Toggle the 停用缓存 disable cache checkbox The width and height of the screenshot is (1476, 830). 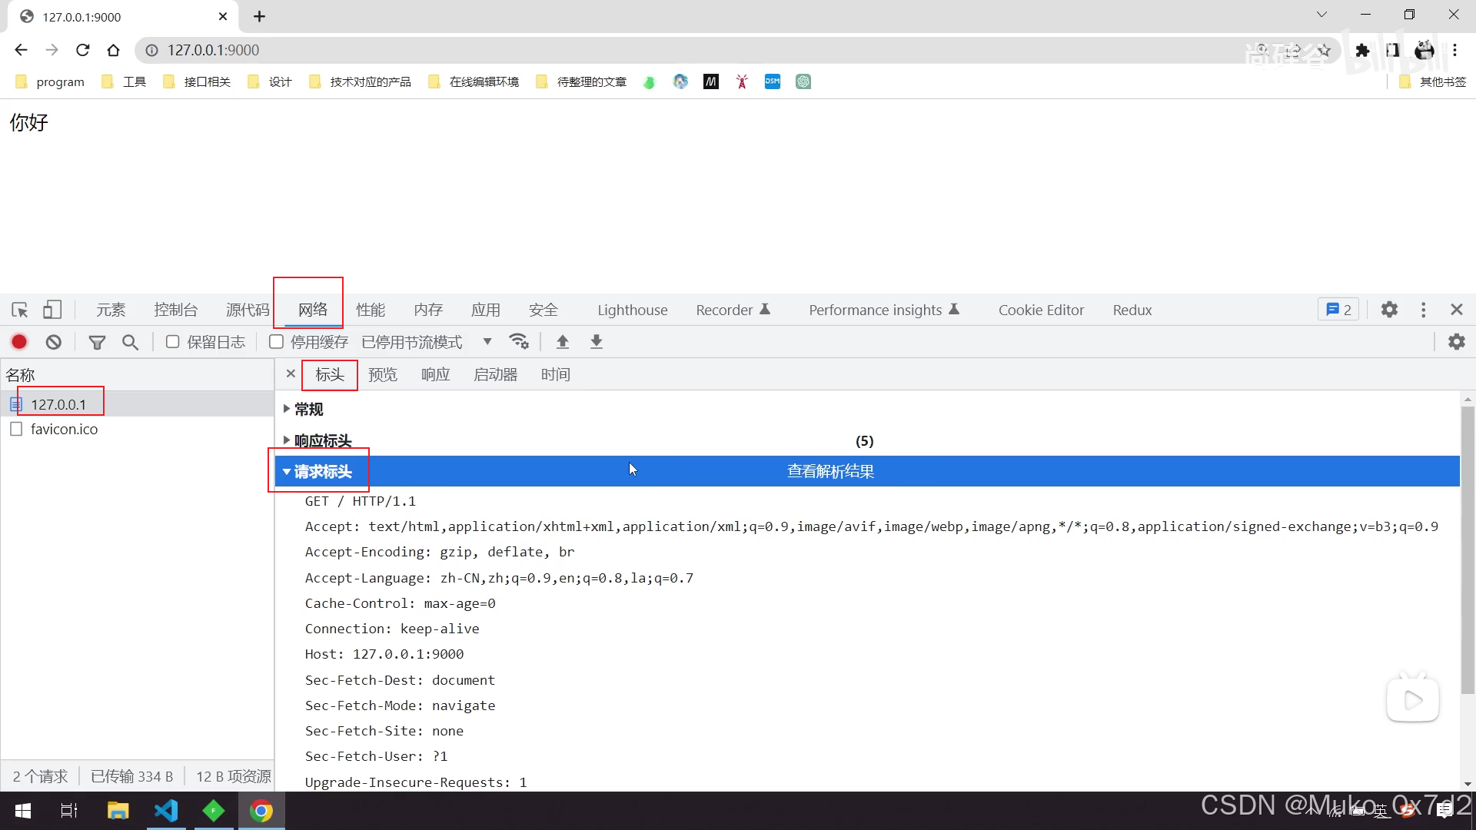coord(276,341)
